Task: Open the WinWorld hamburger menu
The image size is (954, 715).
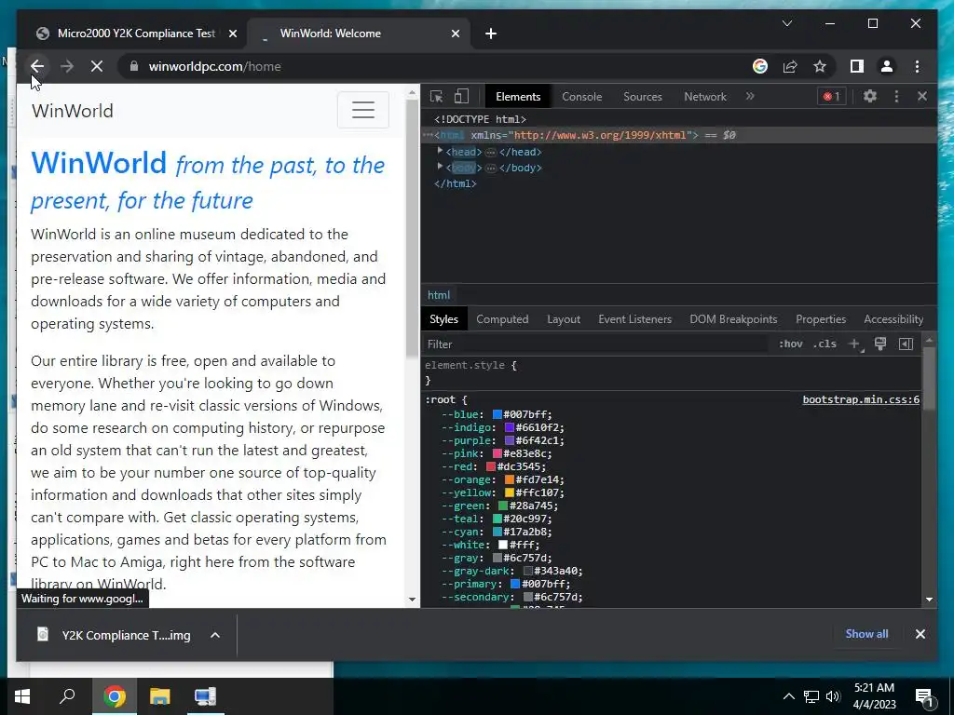Action: [x=363, y=110]
